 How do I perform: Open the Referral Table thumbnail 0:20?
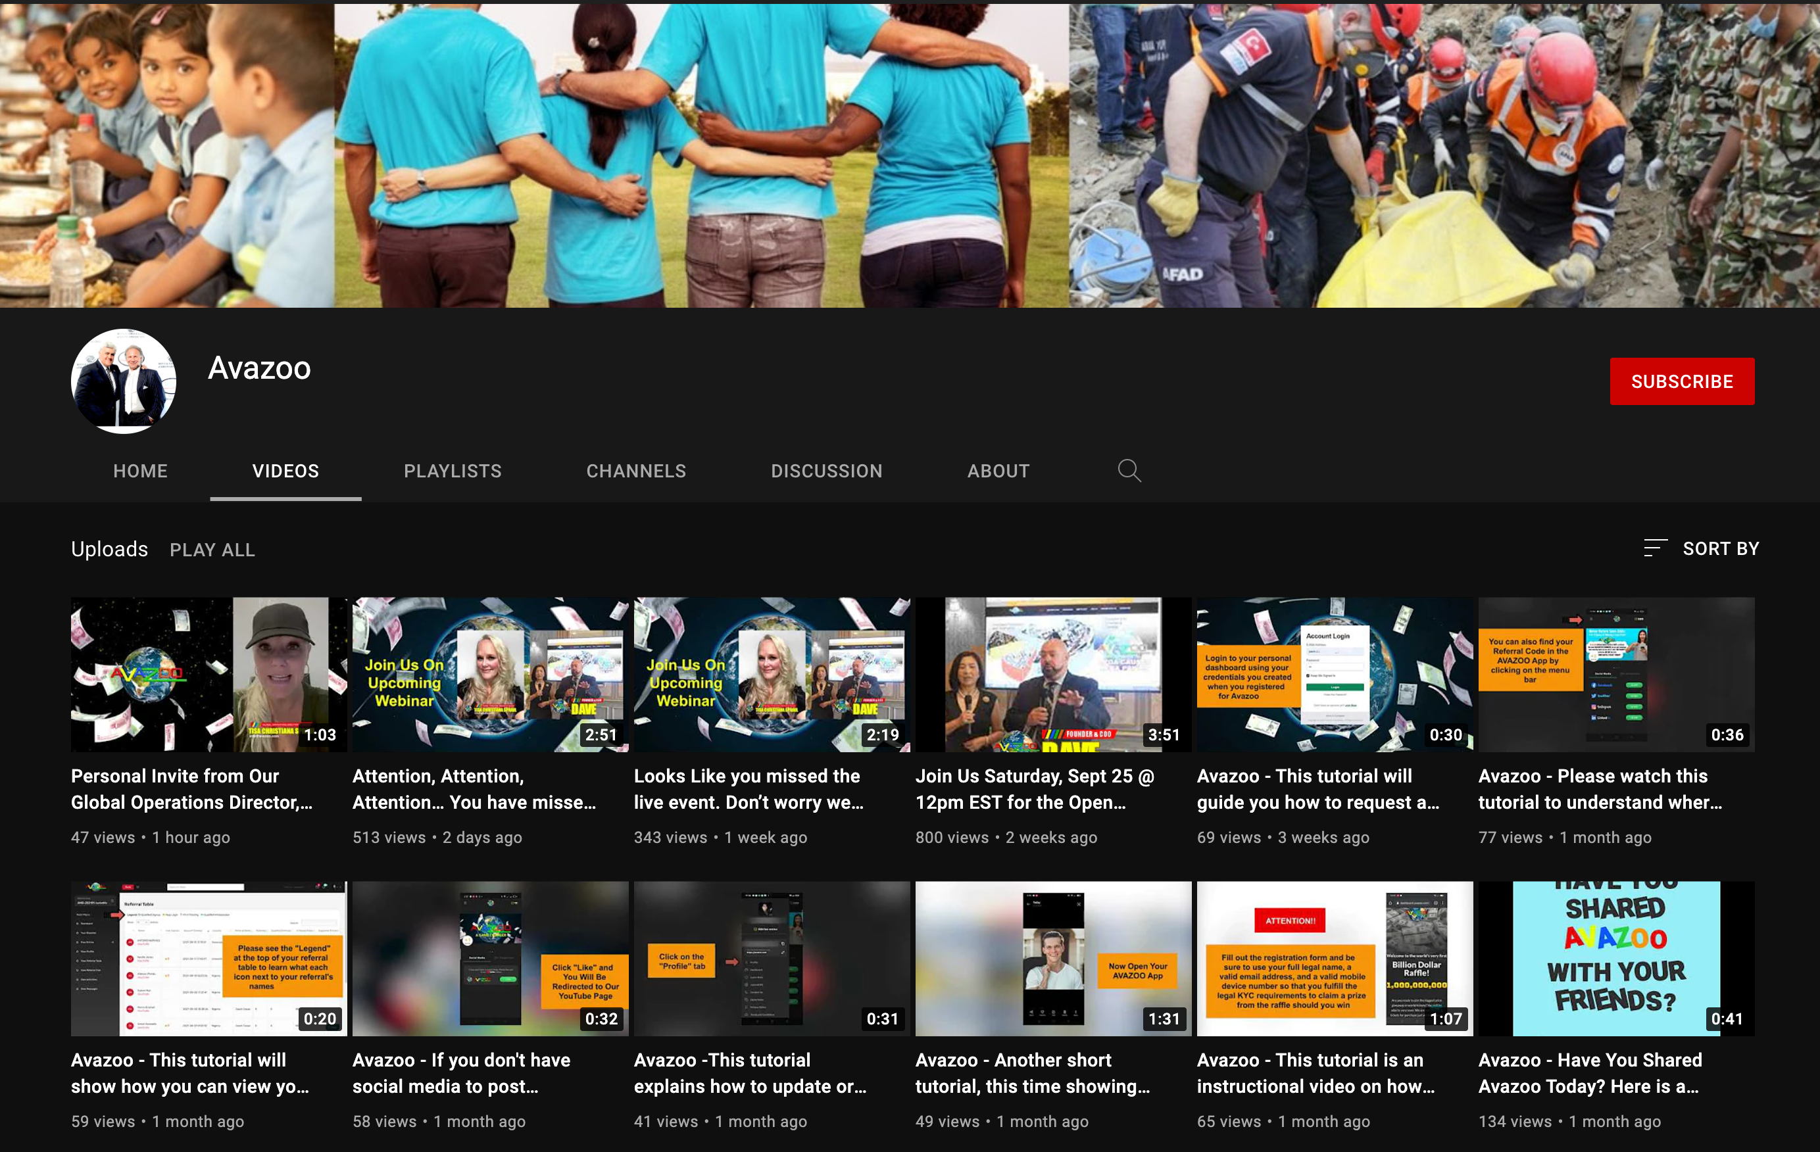(x=209, y=959)
